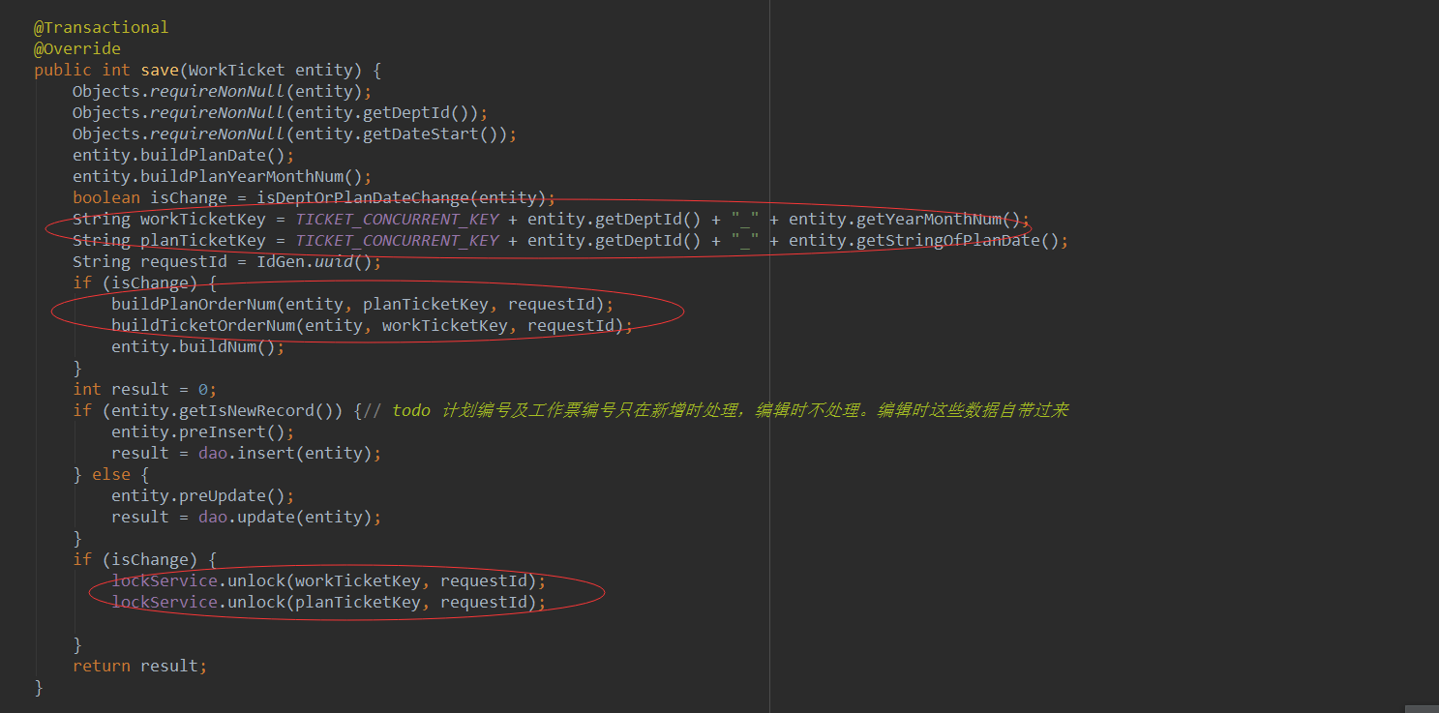Viewport: 1439px width, 713px height.
Task: Click the entity.preUpdate(); statement
Action: coord(203,495)
